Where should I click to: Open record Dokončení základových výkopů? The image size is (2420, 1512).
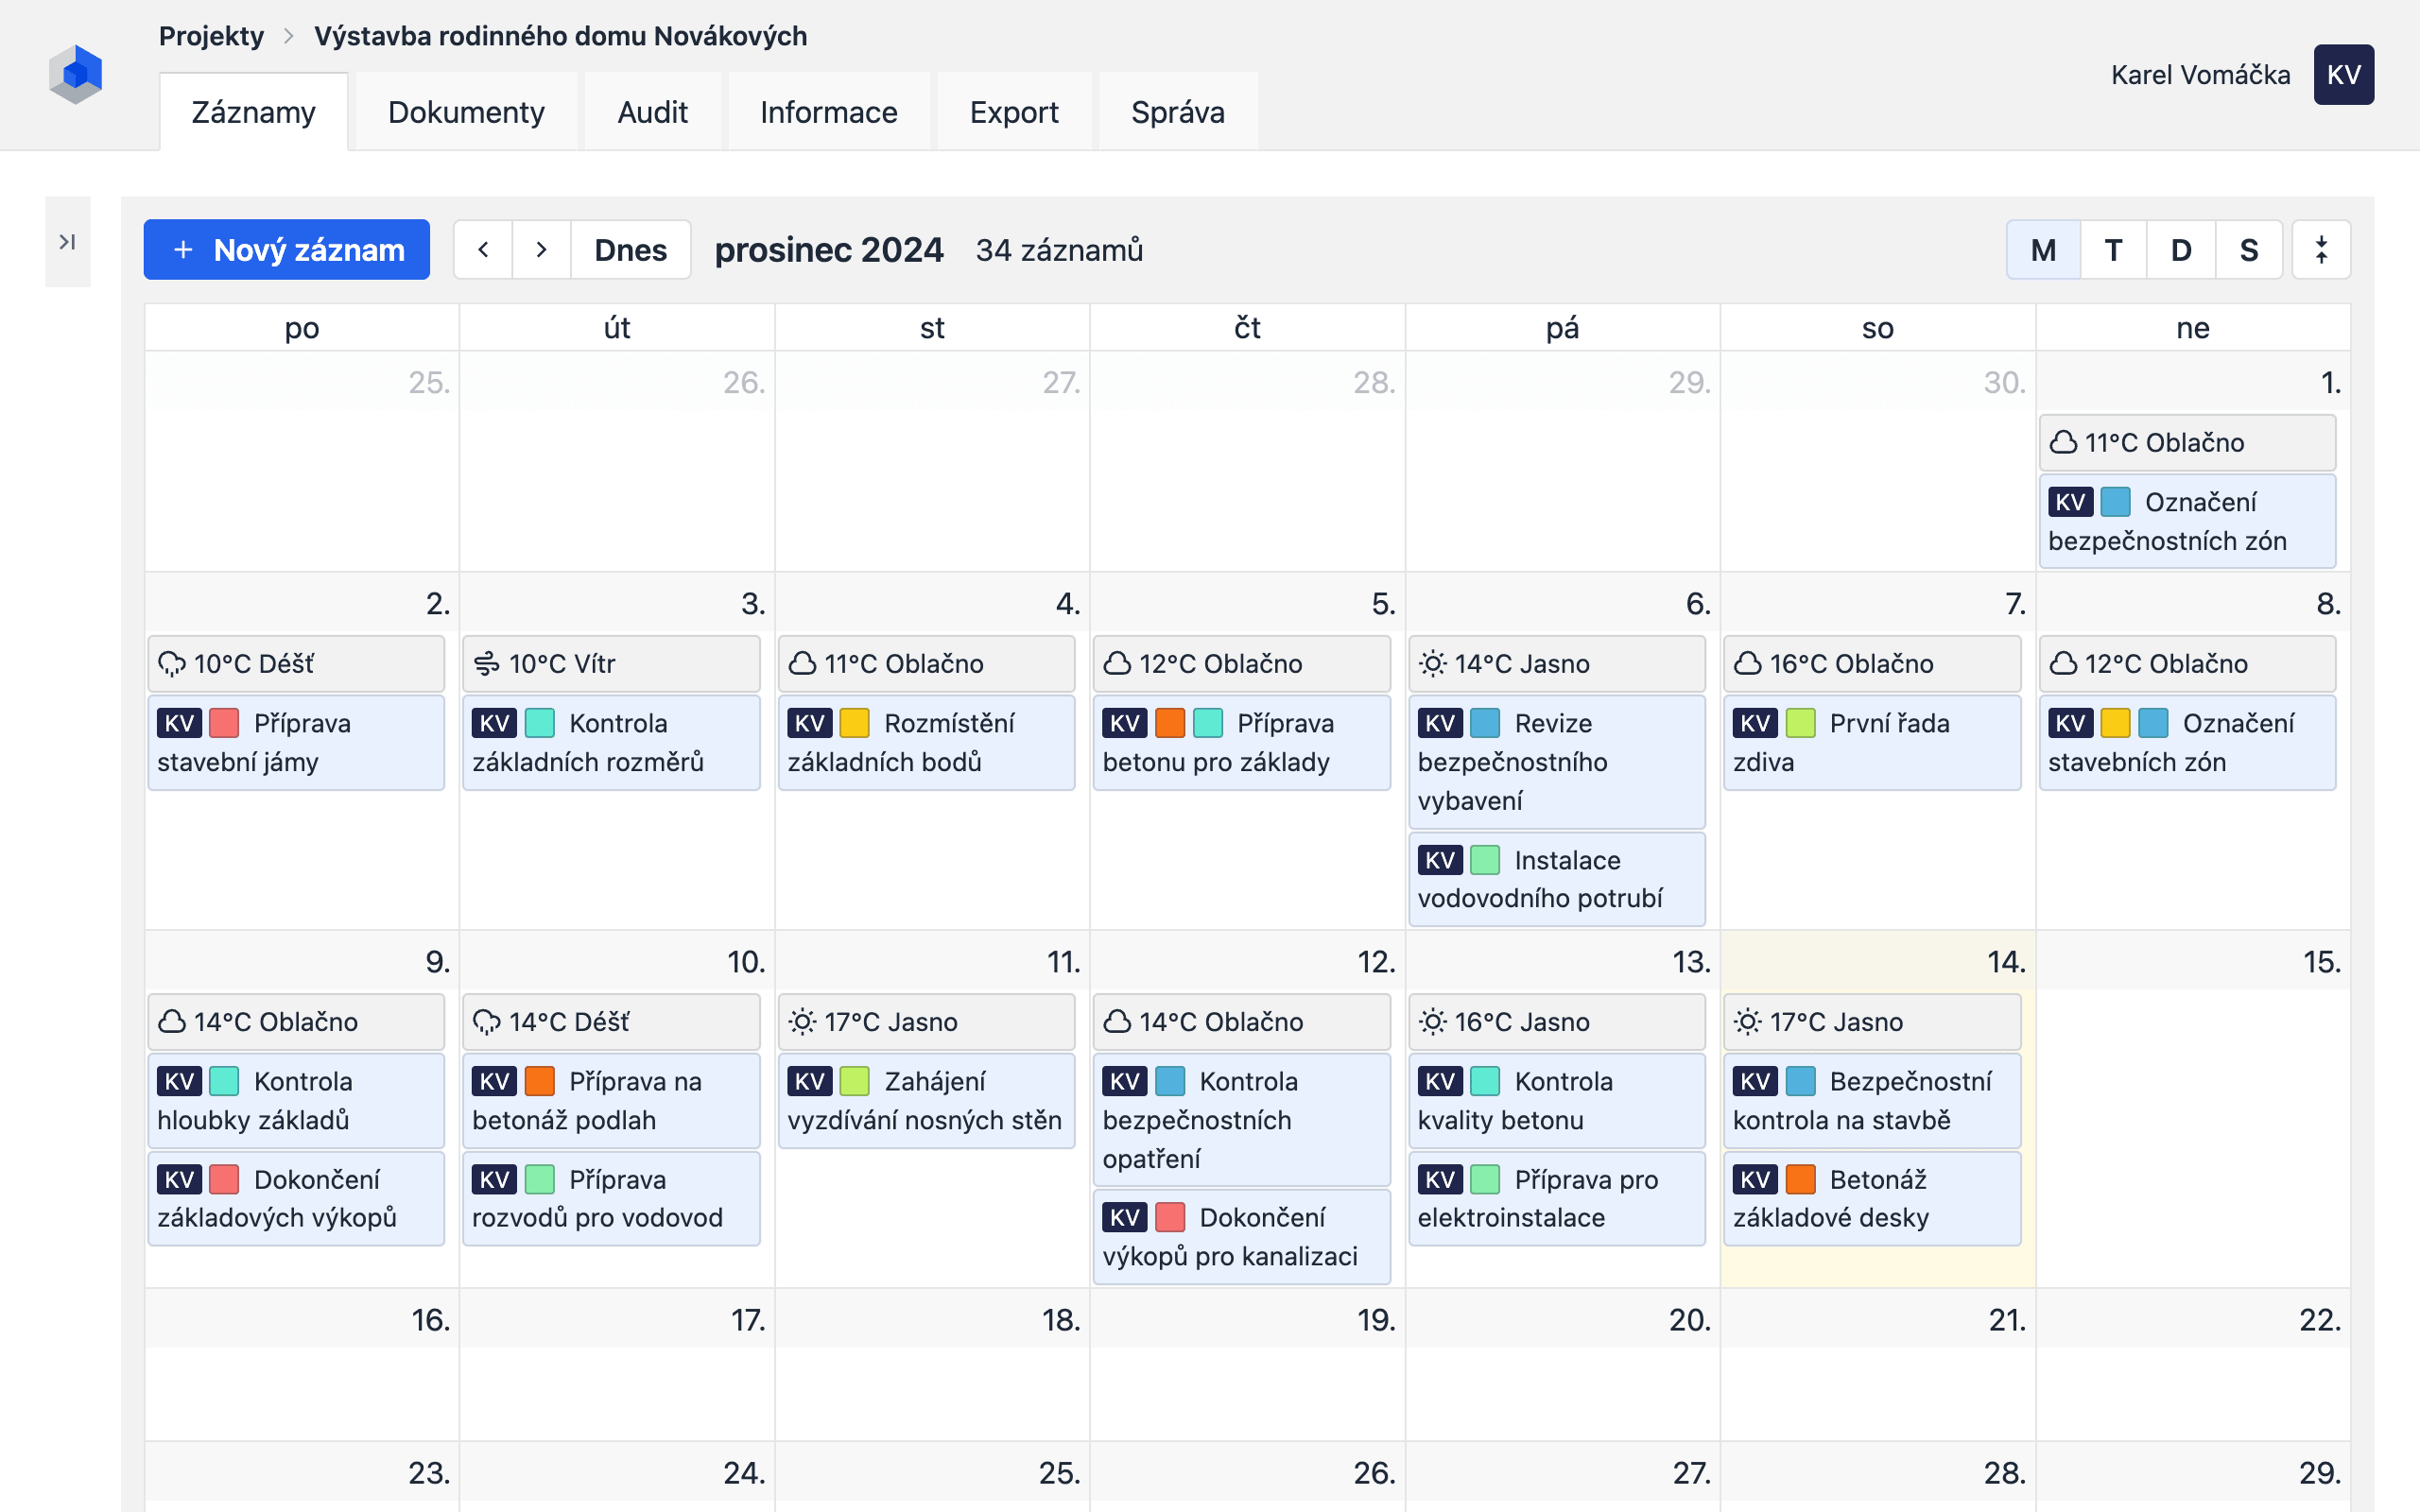pos(296,1198)
